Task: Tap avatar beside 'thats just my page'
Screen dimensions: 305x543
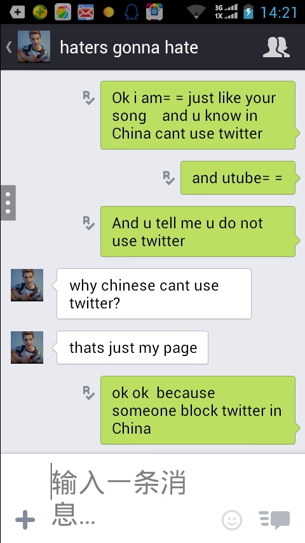Action: [x=27, y=347]
